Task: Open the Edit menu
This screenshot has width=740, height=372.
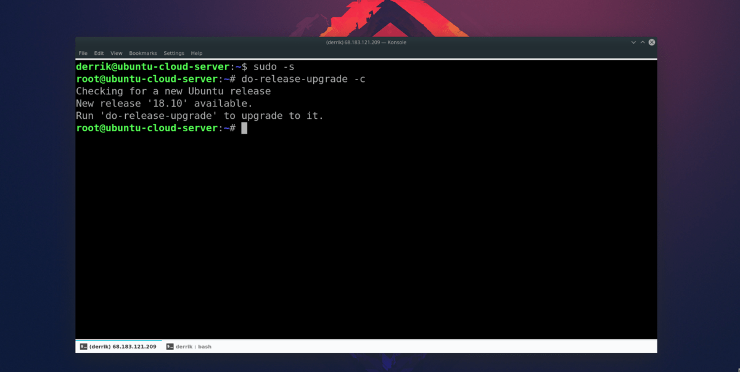Action: pos(99,53)
